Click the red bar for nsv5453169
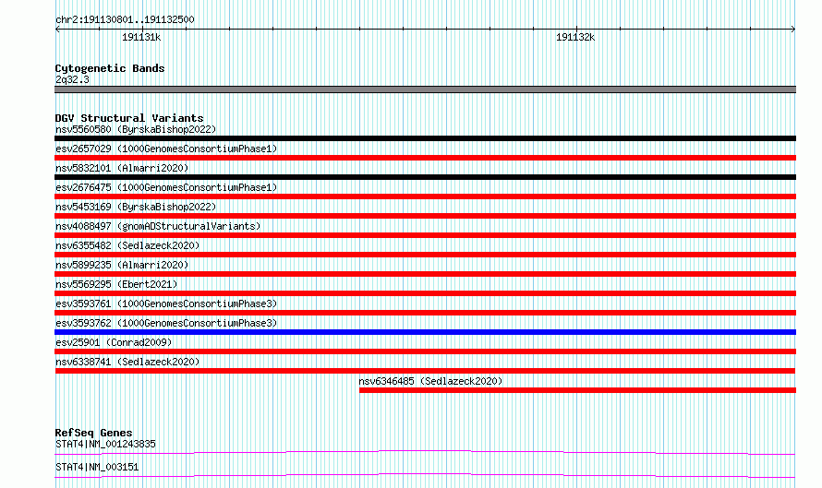 pos(425,216)
